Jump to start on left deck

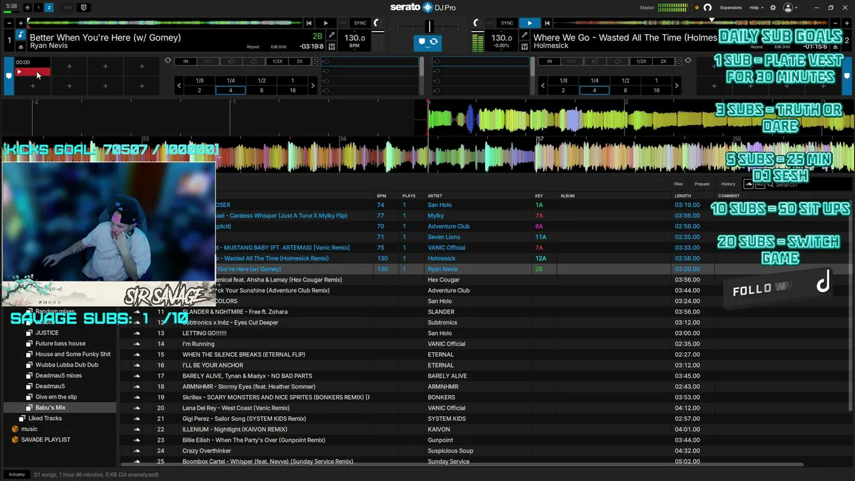[x=309, y=23]
